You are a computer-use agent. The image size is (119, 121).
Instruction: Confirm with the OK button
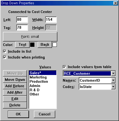coord(18,114)
